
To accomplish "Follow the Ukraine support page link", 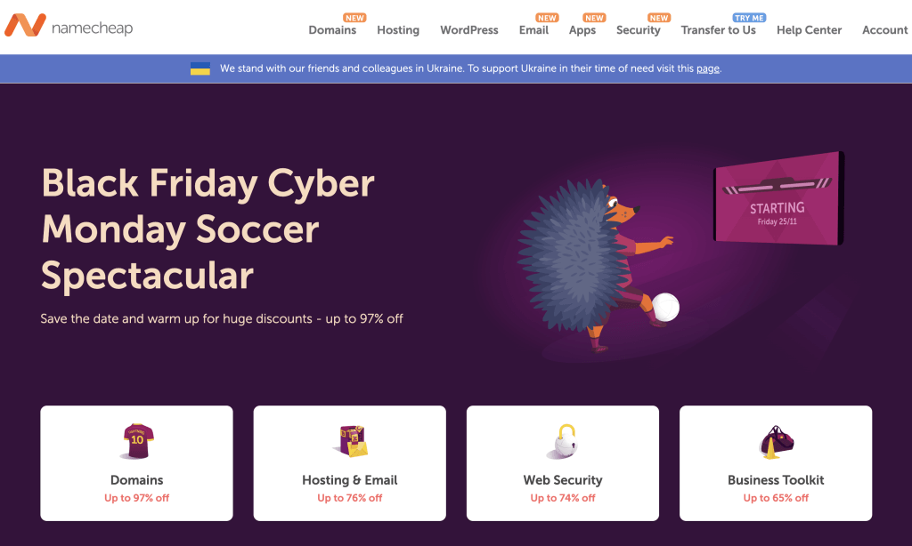I will coord(708,68).
